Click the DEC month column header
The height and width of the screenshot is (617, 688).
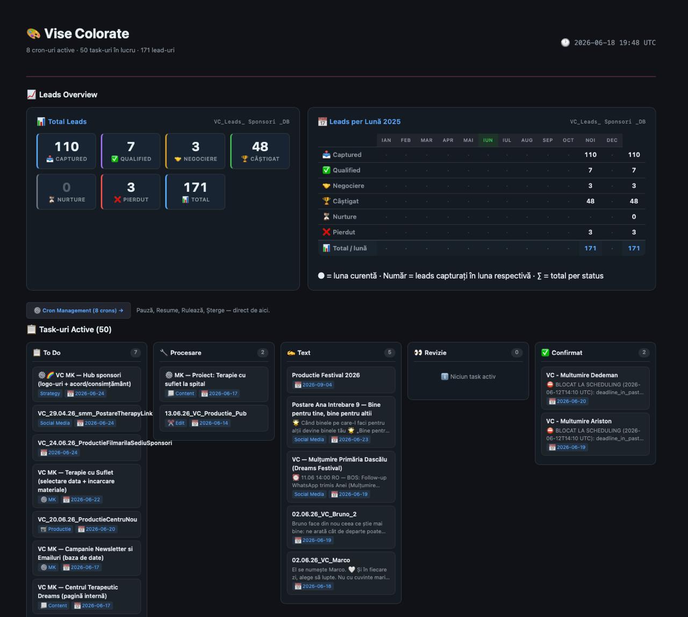612,140
